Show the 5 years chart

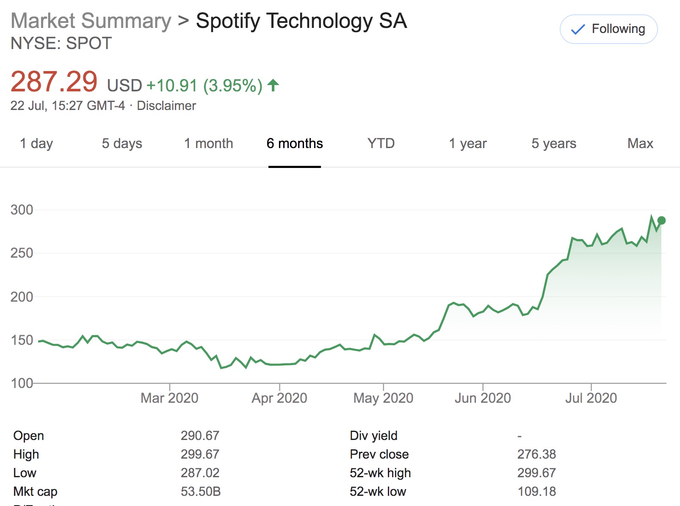tap(554, 143)
